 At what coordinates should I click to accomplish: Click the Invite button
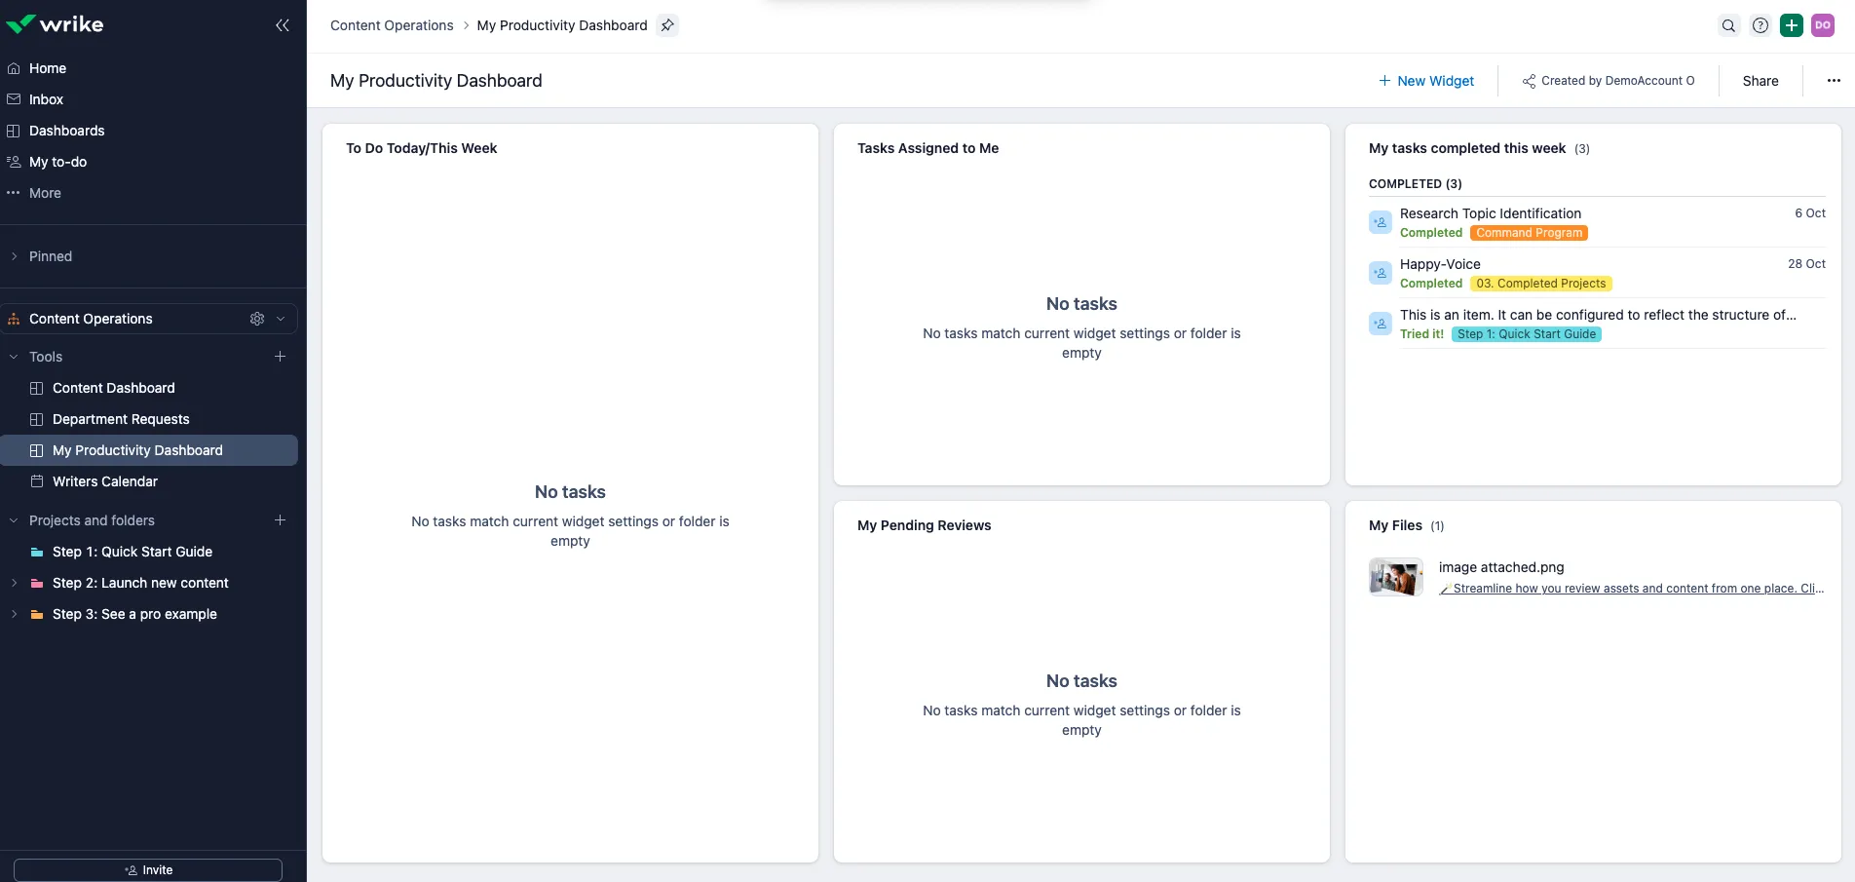coord(148,870)
